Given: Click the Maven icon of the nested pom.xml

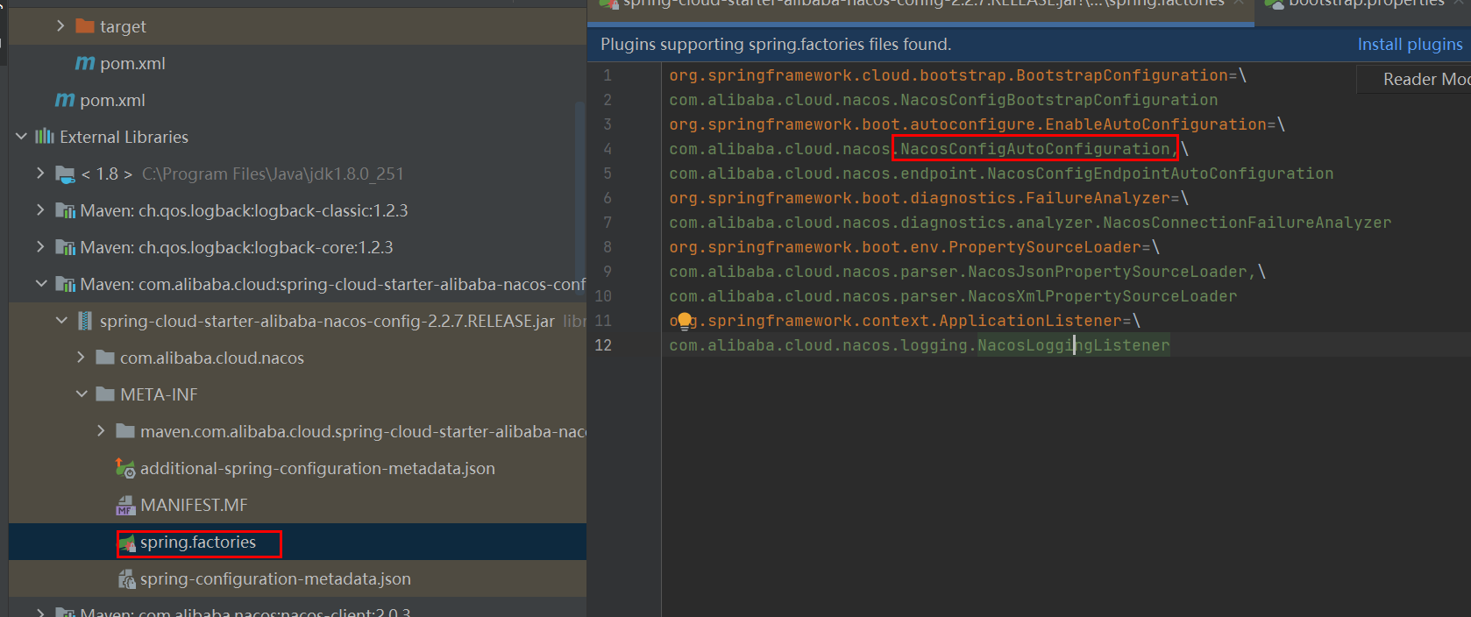Looking at the screenshot, I should pyautogui.click(x=85, y=63).
